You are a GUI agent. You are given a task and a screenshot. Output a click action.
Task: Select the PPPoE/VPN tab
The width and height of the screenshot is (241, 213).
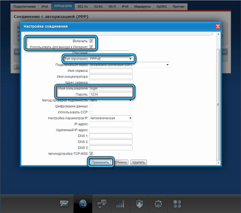coord(63,6)
